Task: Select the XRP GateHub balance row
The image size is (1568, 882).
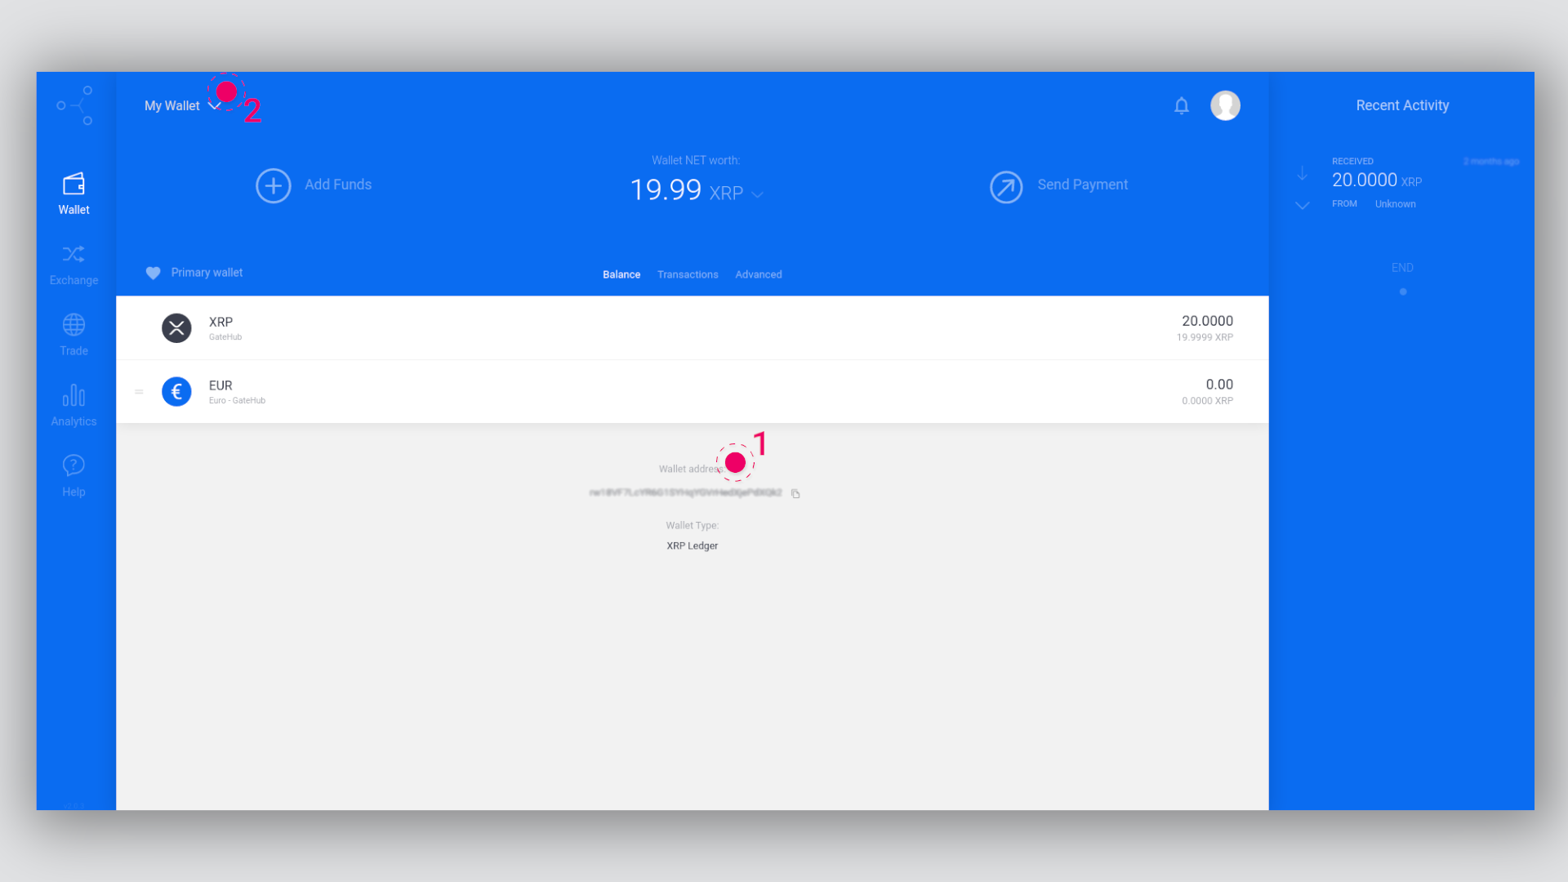Action: (693, 327)
